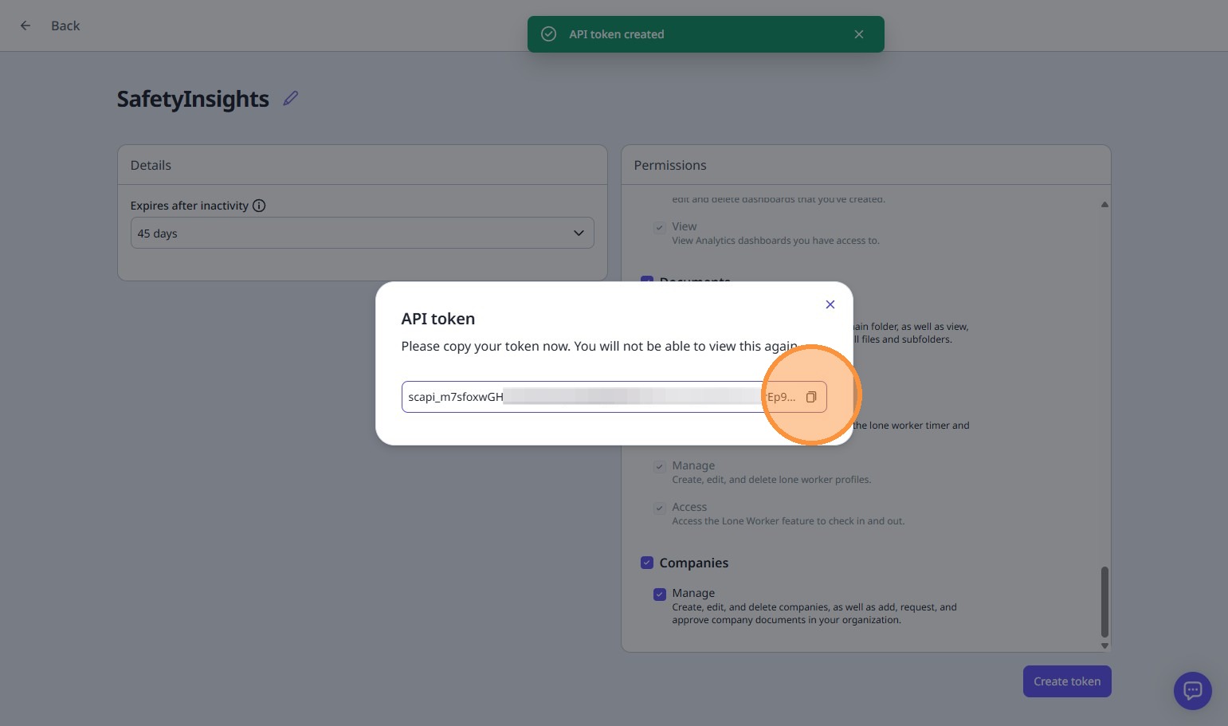
Task: Open the info icon next to Expires after inactivity
Action: (259, 206)
